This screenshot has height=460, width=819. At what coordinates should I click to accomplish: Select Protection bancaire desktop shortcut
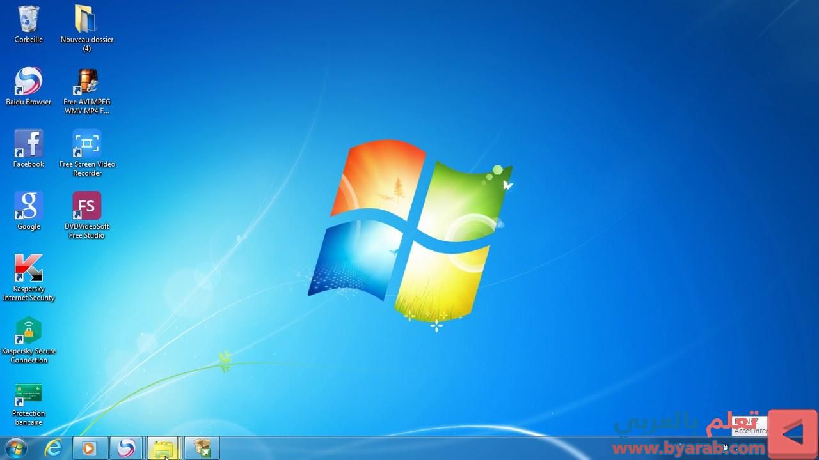(x=29, y=404)
